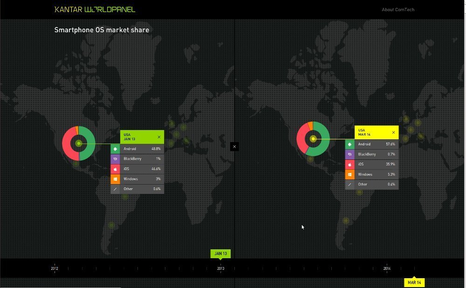Select the "Windows" label in the MAR 14 panel
This screenshot has height=288, width=466.
(365, 174)
